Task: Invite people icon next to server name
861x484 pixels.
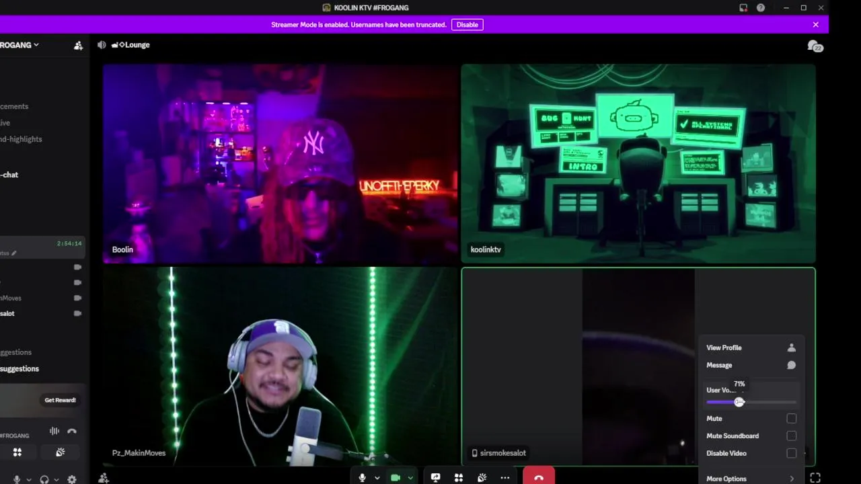Action: click(x=78, y=45)
